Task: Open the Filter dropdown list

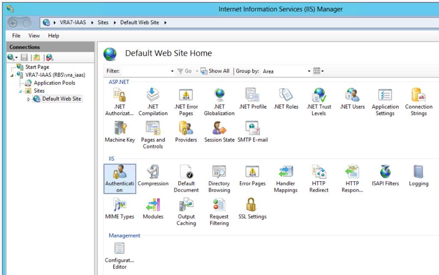Action: pyautogui.click(x=171, y=71)
